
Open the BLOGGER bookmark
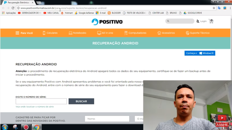coord(114,13)
